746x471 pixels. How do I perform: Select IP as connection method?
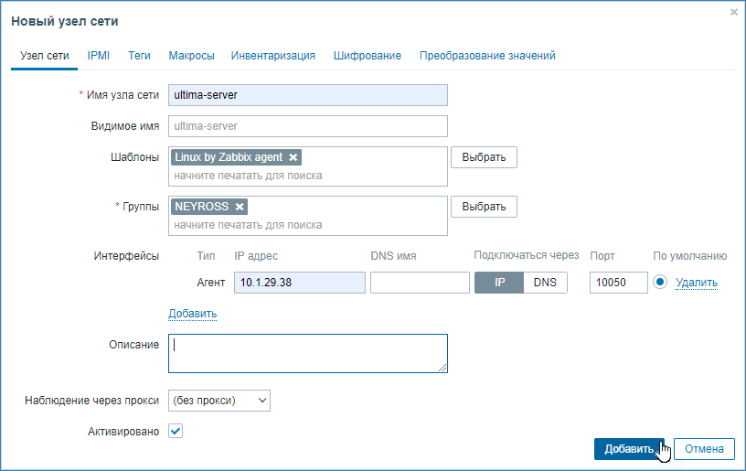[x=499, y=283]
